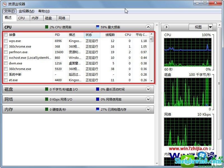This screenshot has width=224, height=168.
Task: Sort by the 描述 column header
Action: pyautogui.click(x=76, y=35)
